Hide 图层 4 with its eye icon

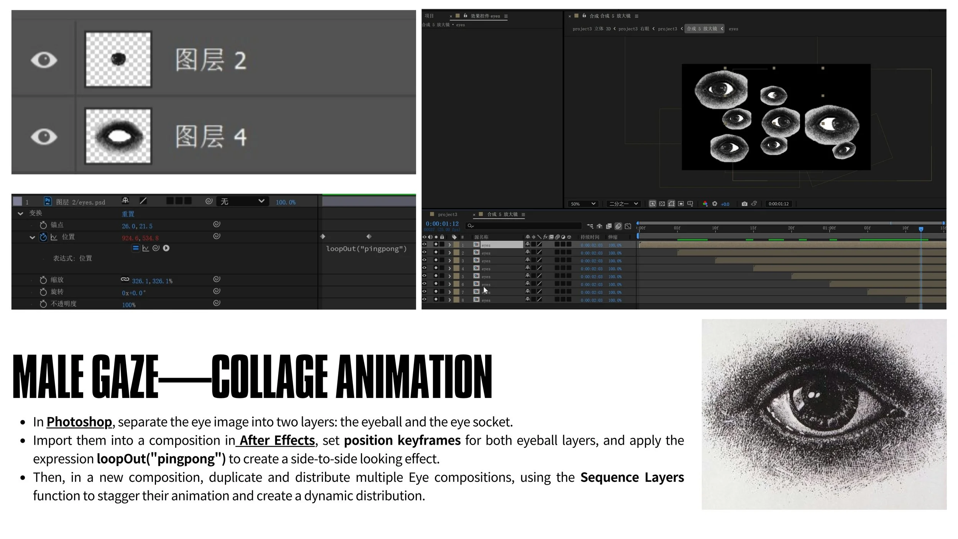[44, 137]
